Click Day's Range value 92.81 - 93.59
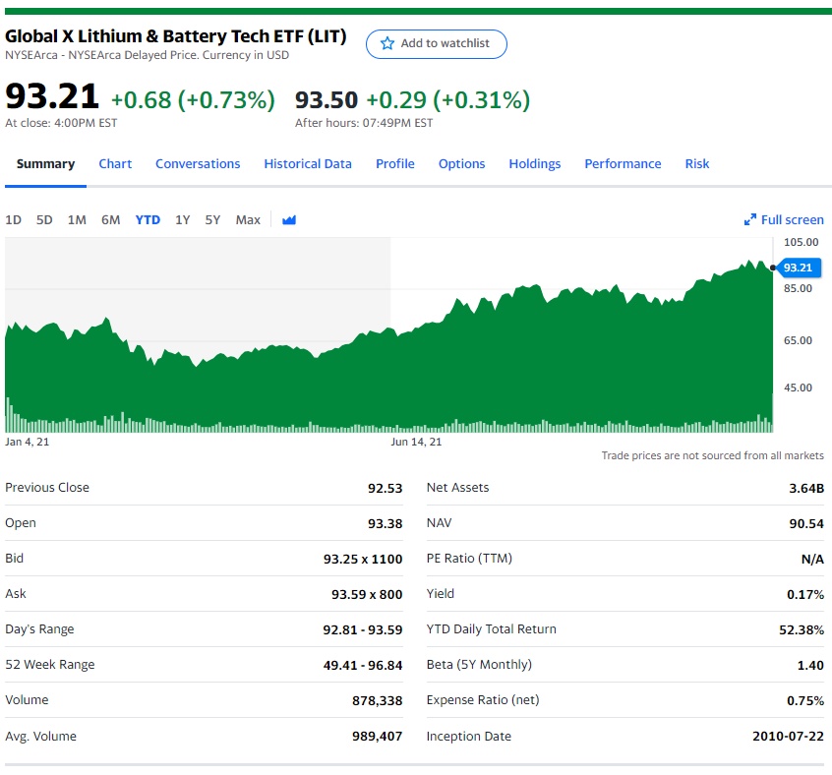Image resolution: width=832 pixels, height=775 pixels. tap(363, 630)
